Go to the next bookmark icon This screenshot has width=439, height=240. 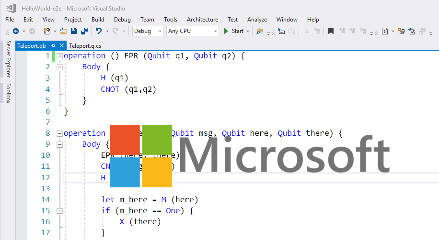(352, 31)
